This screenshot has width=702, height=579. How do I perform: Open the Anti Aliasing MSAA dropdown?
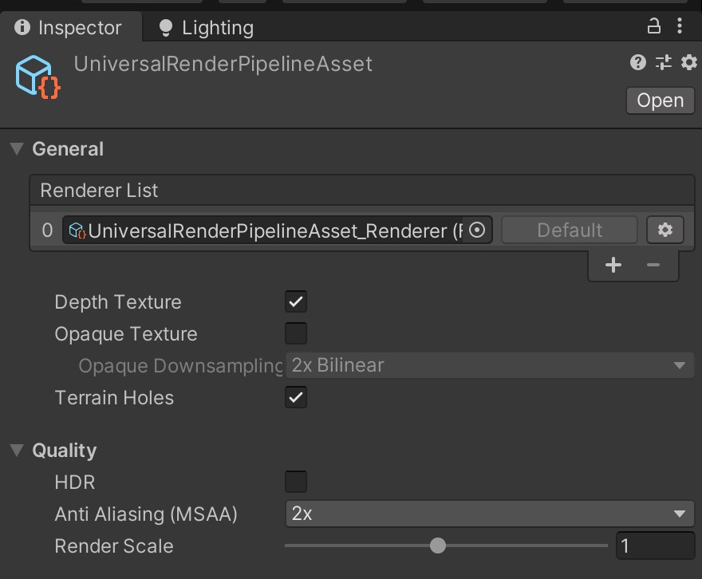(x=490, y=514)
